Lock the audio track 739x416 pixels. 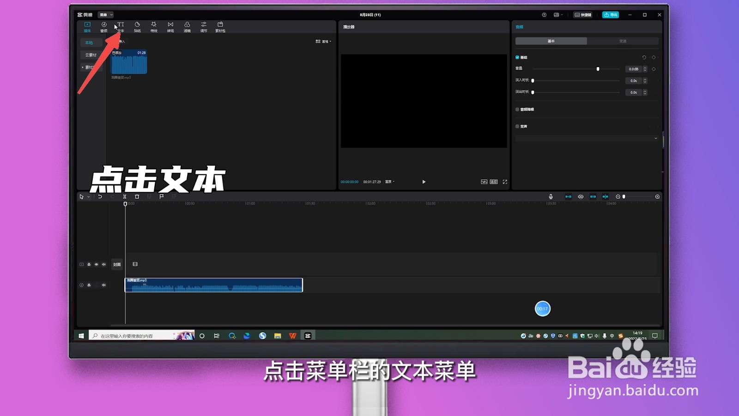(x=89, y=285)
